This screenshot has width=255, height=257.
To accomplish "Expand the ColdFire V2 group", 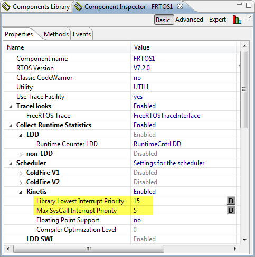I will pos(21,183).
